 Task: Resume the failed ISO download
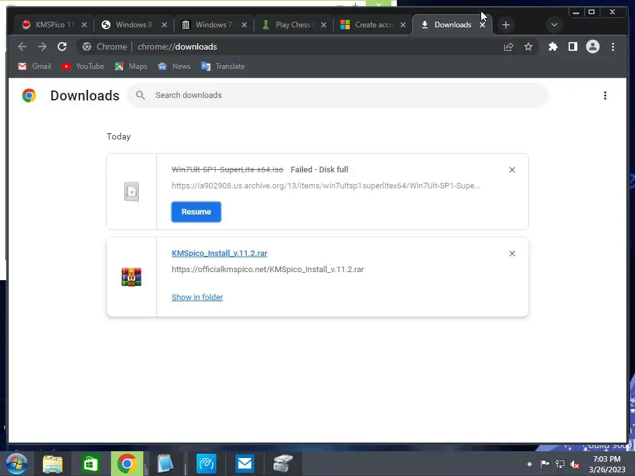pyautogui.click(x=197, y=212)
